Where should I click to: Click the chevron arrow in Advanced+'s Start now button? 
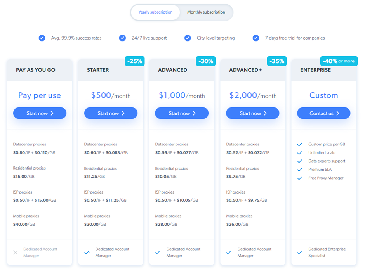(265, 113)
